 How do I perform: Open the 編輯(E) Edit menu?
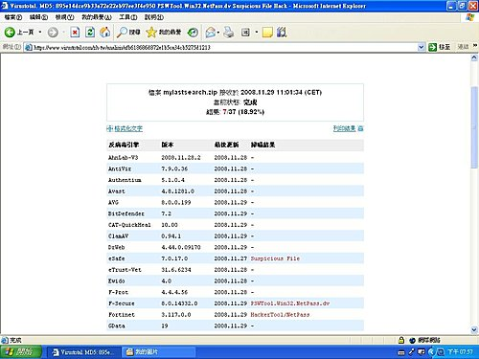click(38, 17)
